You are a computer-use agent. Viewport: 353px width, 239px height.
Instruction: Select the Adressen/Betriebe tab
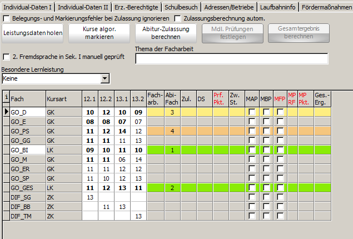[229, 7]
